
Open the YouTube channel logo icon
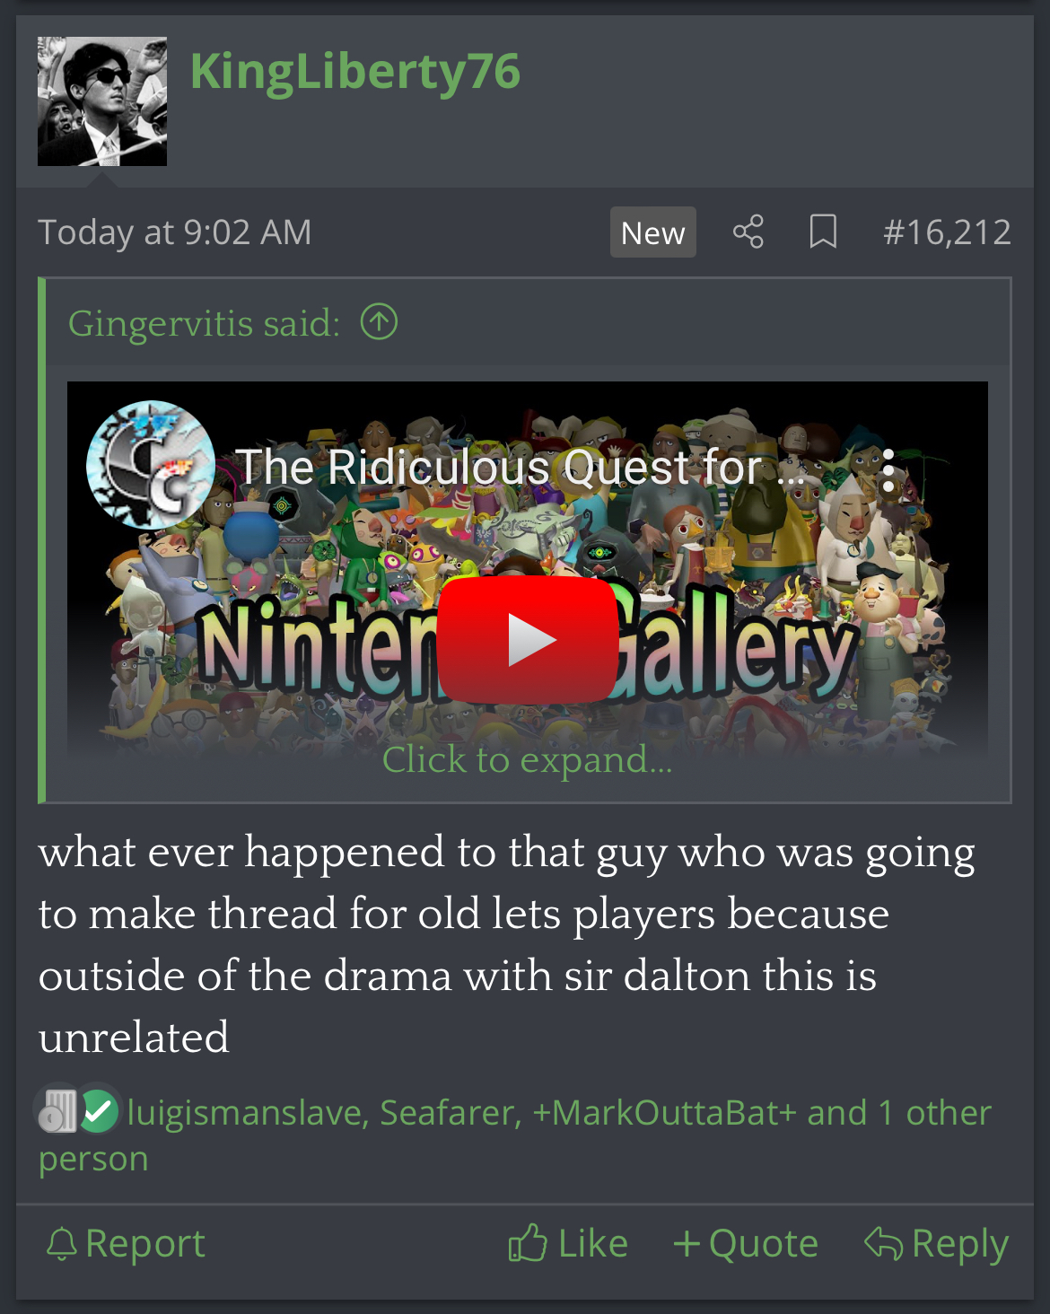pos(150,465)
